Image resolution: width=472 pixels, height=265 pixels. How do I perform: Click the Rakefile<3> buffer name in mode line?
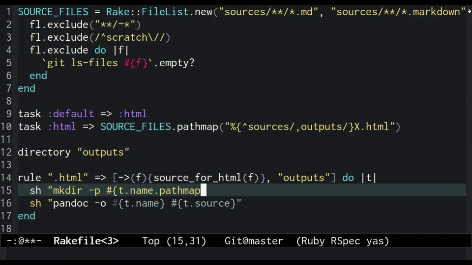click(x=86, y=241)
